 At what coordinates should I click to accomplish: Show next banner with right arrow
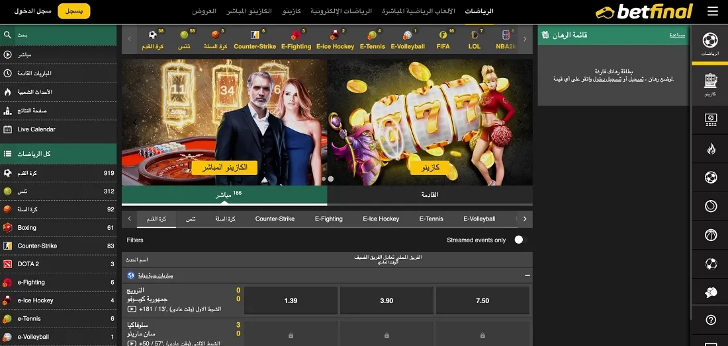tap(520, 122)
